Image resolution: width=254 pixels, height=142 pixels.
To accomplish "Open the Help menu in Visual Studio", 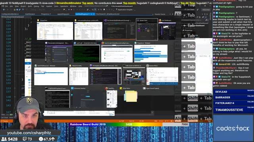I will [80, 6].
